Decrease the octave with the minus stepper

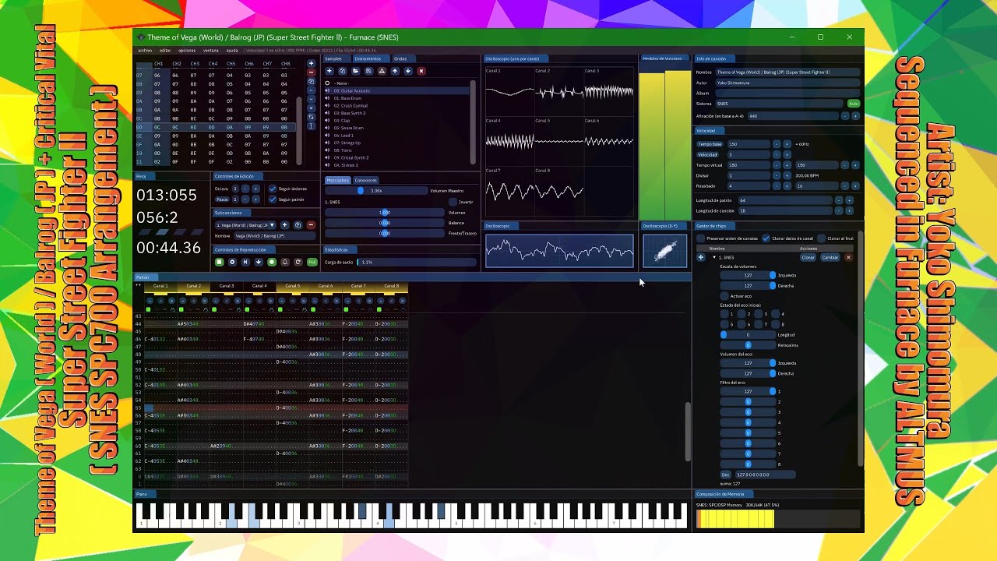coord(244,189)
